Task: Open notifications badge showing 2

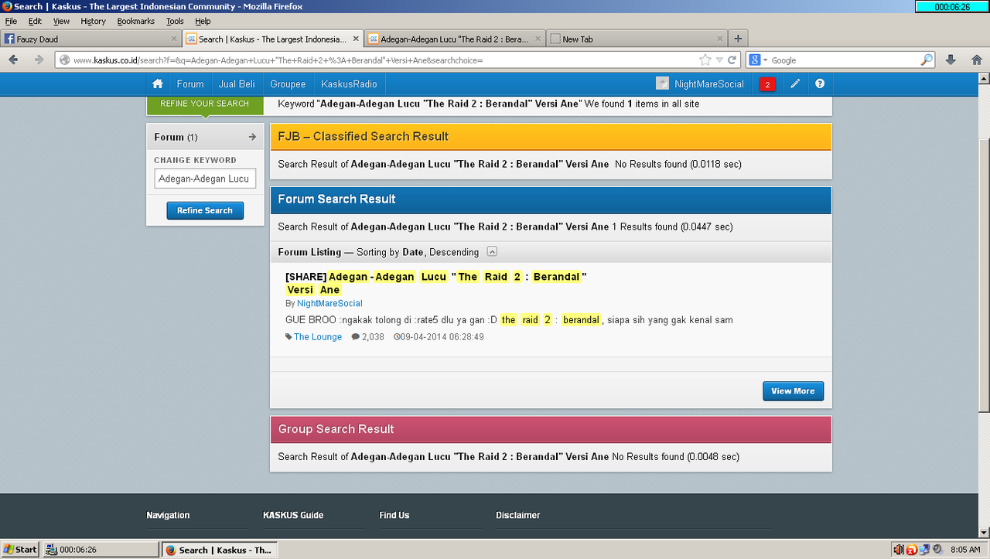Action: (767, 84)
